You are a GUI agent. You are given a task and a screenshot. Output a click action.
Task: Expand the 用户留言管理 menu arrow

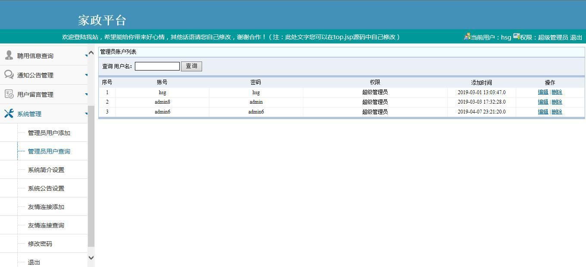tap(86, 95)
